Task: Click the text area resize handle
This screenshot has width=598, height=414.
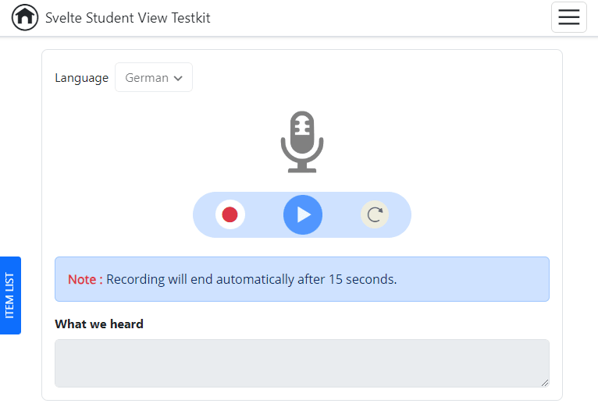Action: [544, 382]
